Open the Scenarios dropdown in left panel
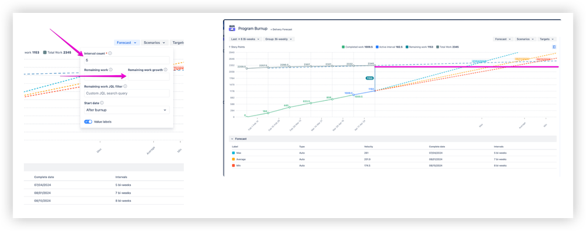Image resolution: width=586 pixels, height=231 pixels. (x=154, y=43)
